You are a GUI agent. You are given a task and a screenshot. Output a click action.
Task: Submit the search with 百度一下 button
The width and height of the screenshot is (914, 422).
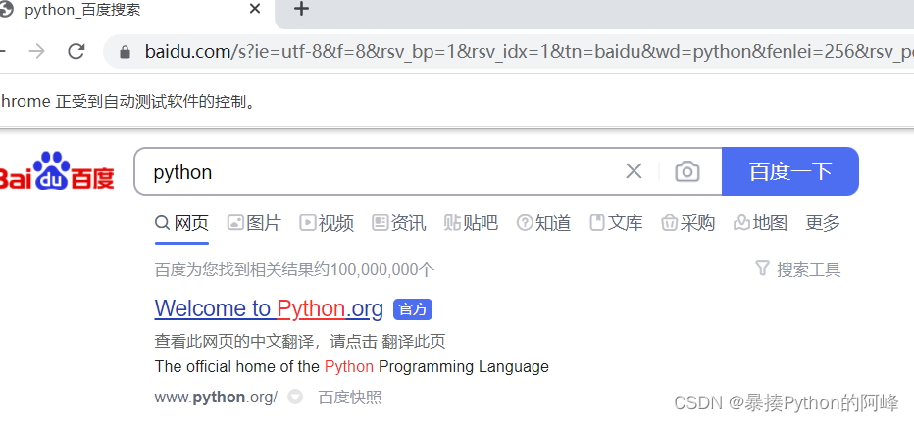pyautogui.click(x=789, y=171)
